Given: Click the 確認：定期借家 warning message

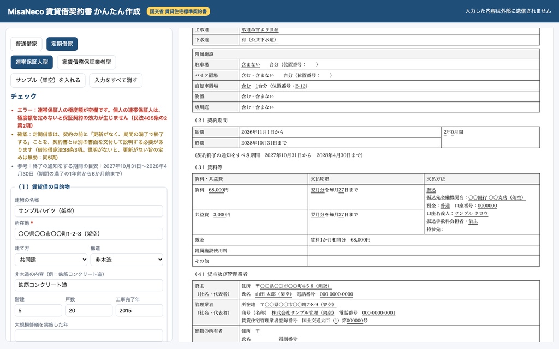Looking at the screenshot, I should click(x=91, y=146).
